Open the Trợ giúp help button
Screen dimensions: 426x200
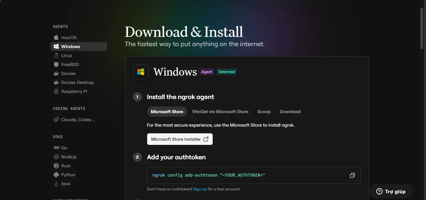391,192
